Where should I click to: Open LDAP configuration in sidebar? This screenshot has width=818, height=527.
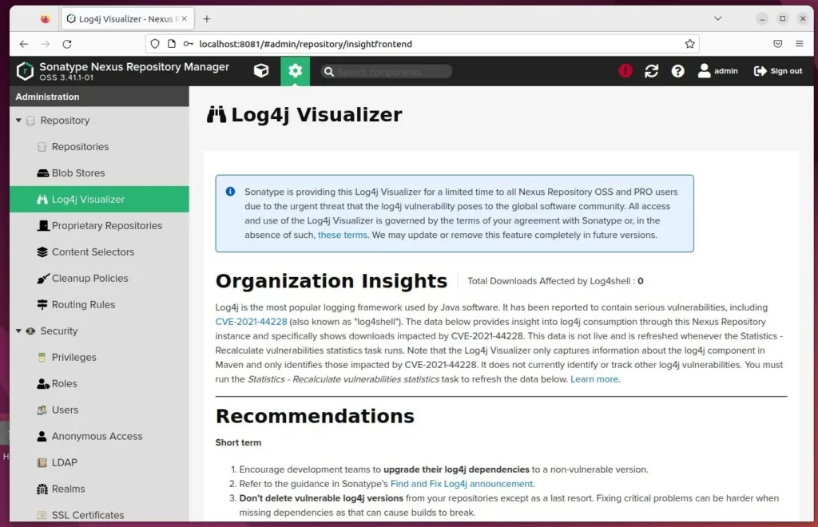tap(64, 462)
